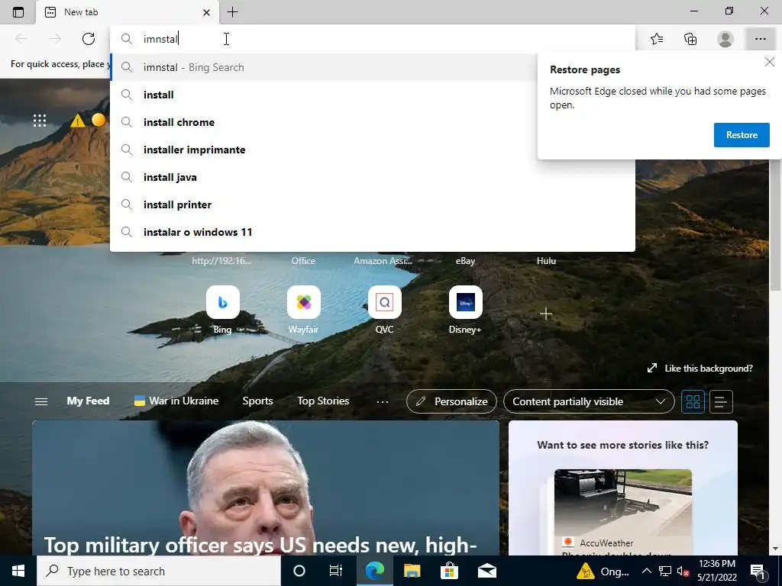Open the QVC quick link tile

coord(385,302)
